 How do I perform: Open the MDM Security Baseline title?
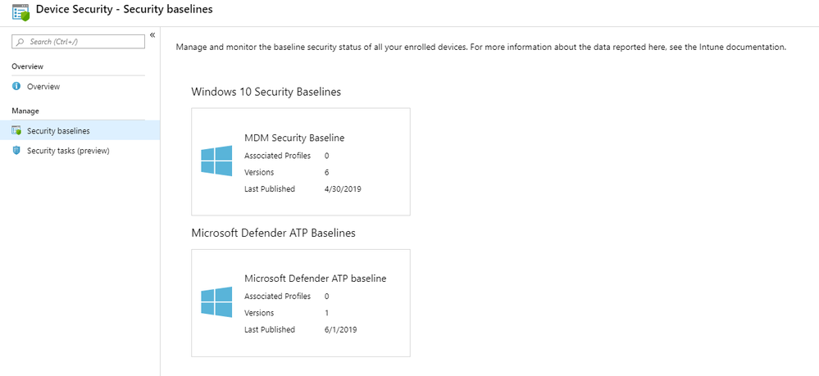(x=294, y=138)
